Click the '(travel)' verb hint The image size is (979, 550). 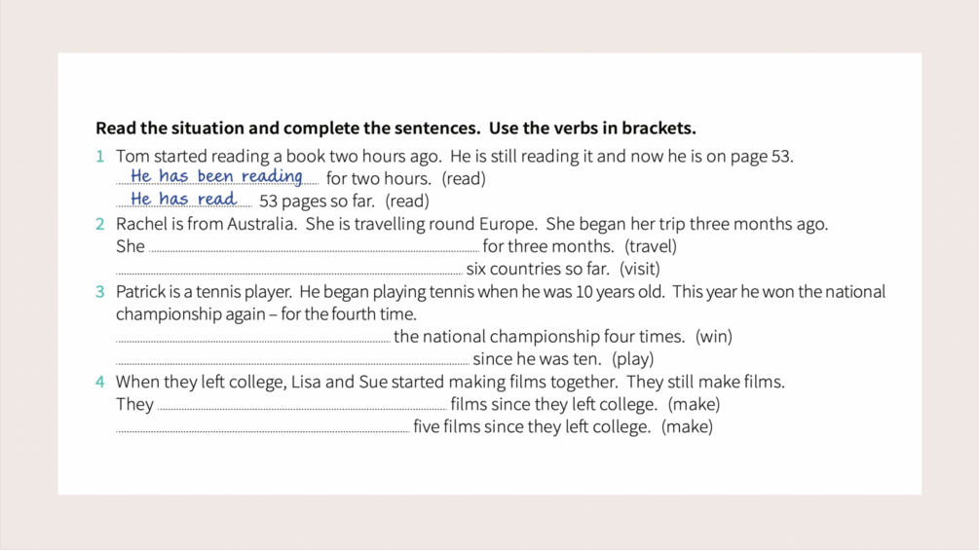pyautogui.click(x=651, y=247)
